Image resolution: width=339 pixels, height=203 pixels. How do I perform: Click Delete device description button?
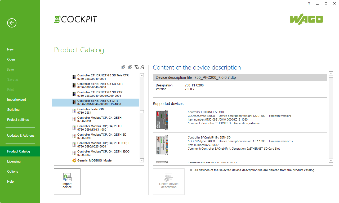(169, 182)
